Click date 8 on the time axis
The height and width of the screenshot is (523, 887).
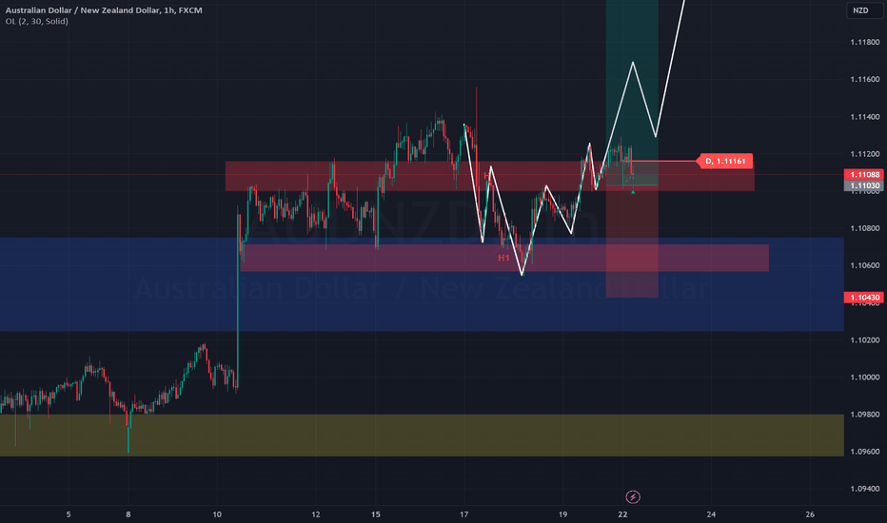click(x=128, y=514)
